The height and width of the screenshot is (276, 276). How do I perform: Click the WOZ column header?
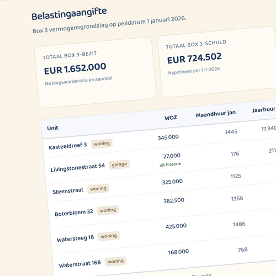(x=171, y=118)
